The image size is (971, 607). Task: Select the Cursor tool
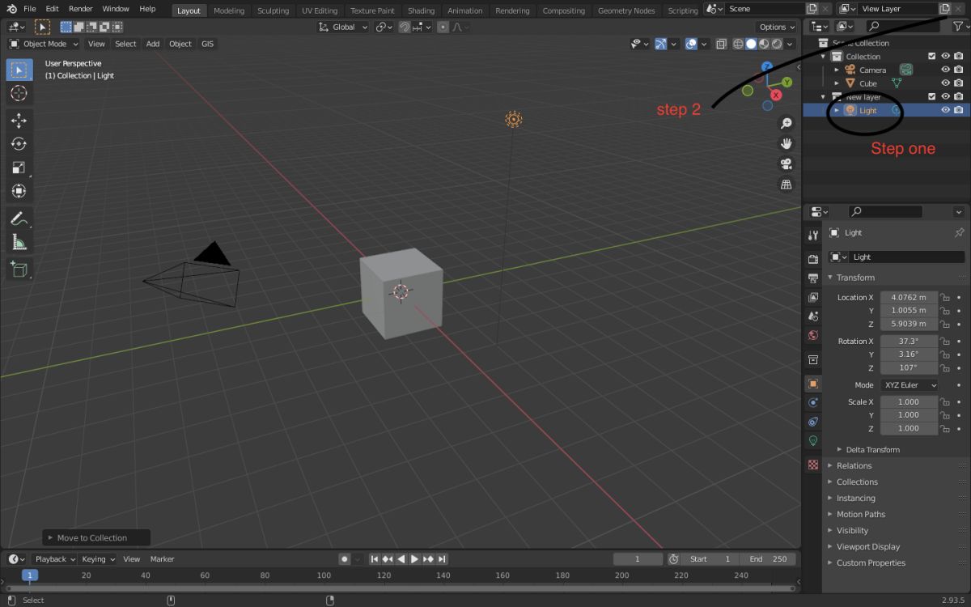(19, 94)
